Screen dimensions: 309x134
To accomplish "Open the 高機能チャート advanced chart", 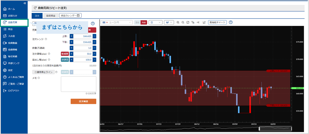I will 217,22.
